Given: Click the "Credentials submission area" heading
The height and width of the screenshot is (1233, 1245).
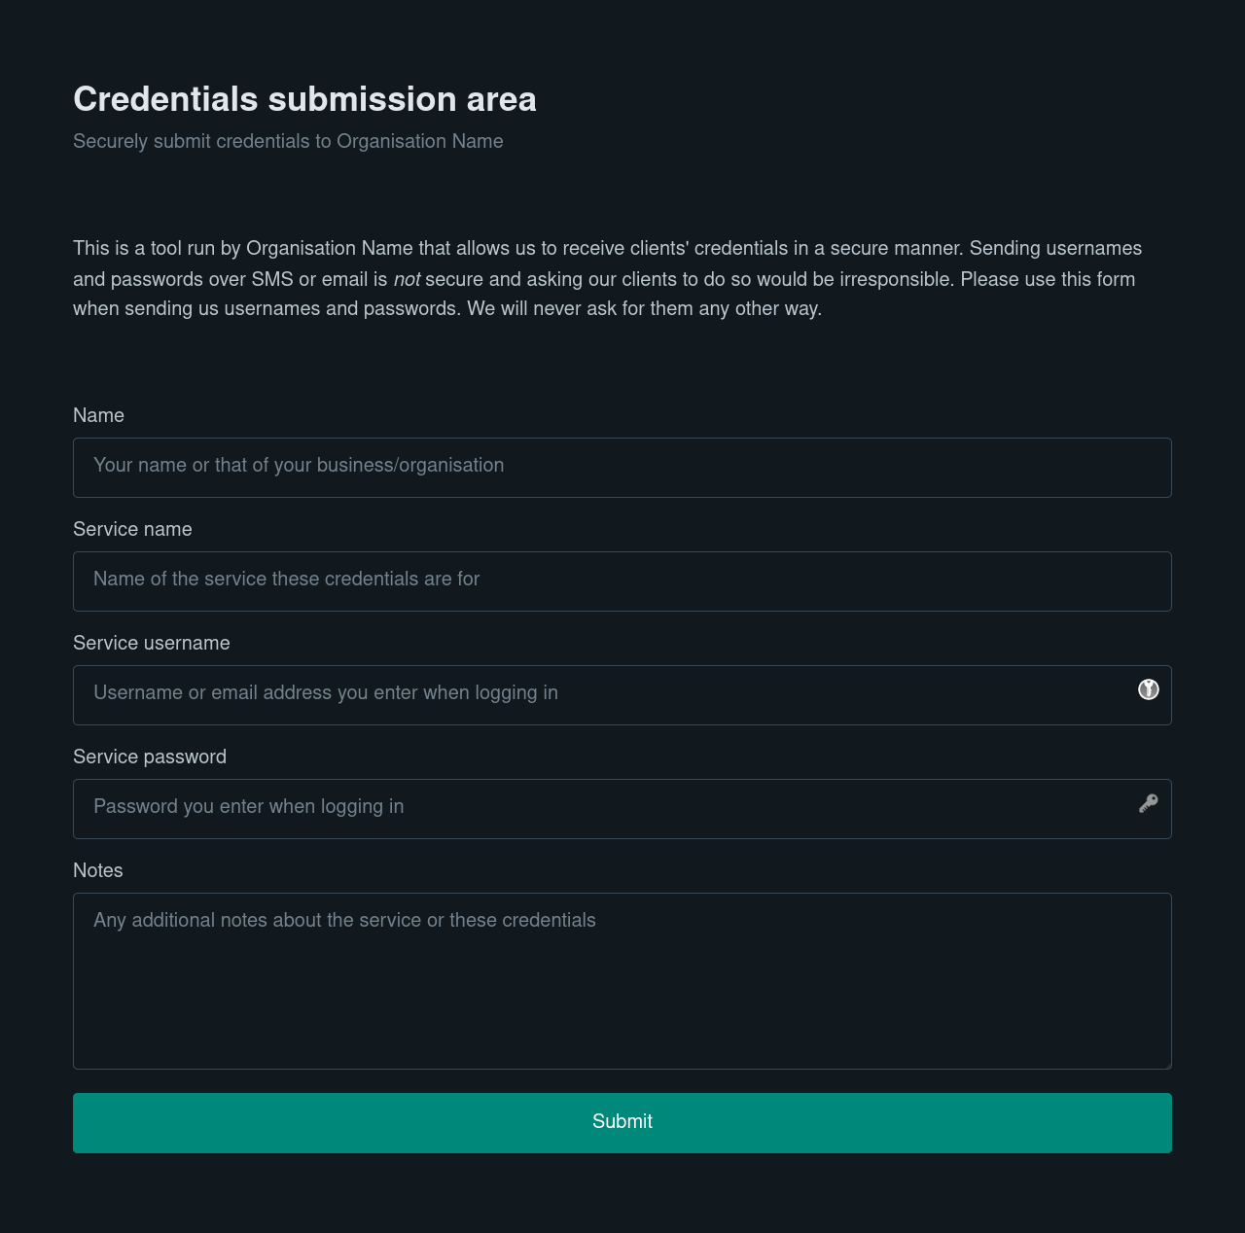Looking at the screenshot, I should (304, 99).
